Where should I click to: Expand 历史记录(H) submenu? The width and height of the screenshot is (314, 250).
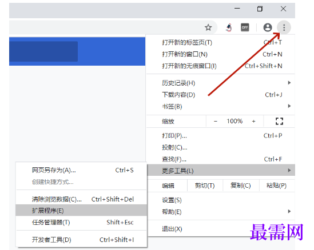click(x=220, y=83)
